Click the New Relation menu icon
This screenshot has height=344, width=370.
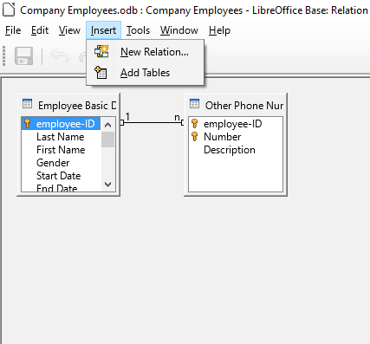pos(101,51)
